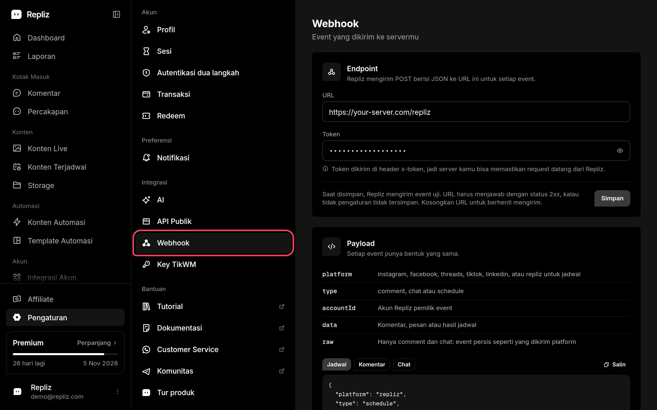Open Sesi sessions settings
Image resolution: width=657 pixels, height=410 pixels.
pyautogui.click(x=213, y=51)
